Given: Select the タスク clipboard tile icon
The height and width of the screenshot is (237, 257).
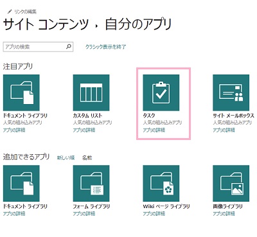Looking at the screenshot, I should (161, 92).
